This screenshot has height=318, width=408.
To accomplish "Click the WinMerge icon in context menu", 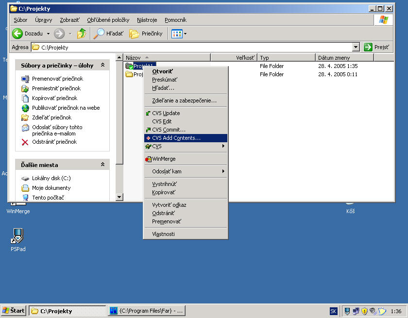I will (x=148, y=159).
